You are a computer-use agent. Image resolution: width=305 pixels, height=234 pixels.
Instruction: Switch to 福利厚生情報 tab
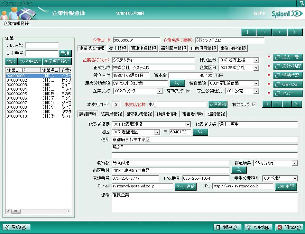tap(173, 49)
